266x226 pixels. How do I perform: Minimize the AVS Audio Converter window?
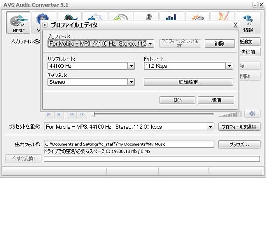tap(255, 5)
